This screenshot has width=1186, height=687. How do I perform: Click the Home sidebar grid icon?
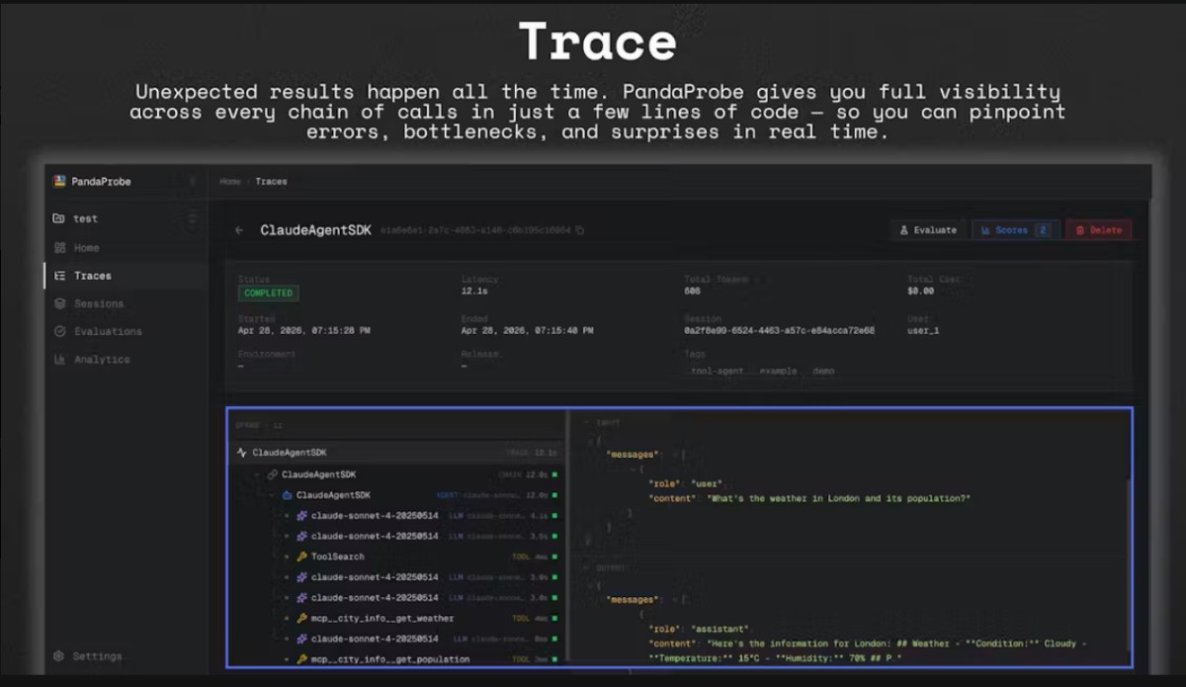click(x=60, y=248)
